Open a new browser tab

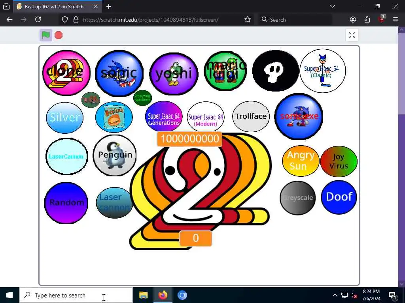pyautogui.click(x=108, y=7)
